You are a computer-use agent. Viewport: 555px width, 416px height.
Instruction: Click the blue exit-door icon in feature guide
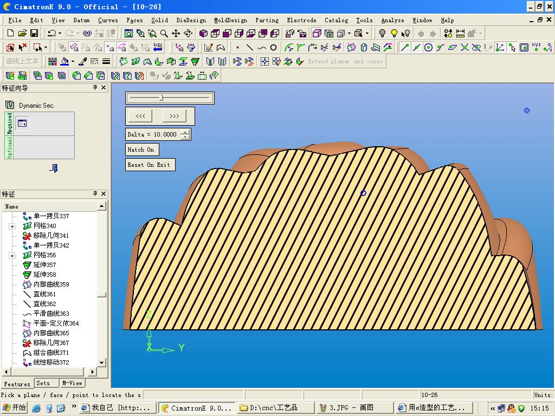click(54, 168)
